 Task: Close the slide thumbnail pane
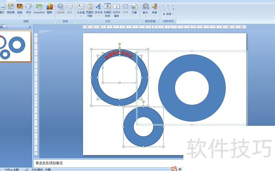point(30,27)
